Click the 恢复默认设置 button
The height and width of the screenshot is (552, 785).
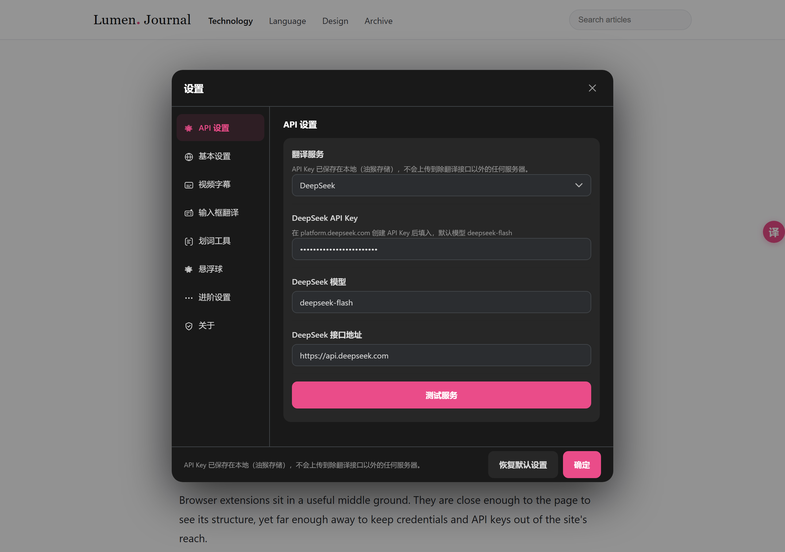(523, 465)
